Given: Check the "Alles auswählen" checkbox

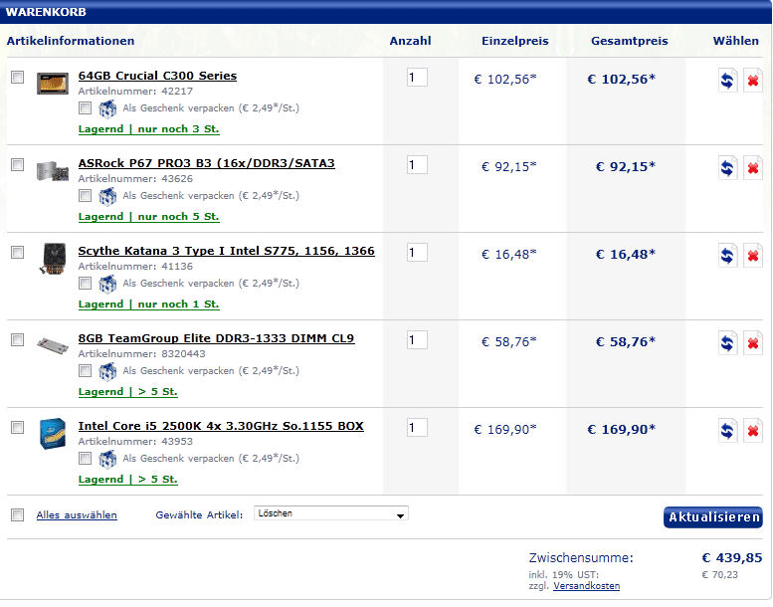Looking at the screenshot, I should click(x=17, y=514).
